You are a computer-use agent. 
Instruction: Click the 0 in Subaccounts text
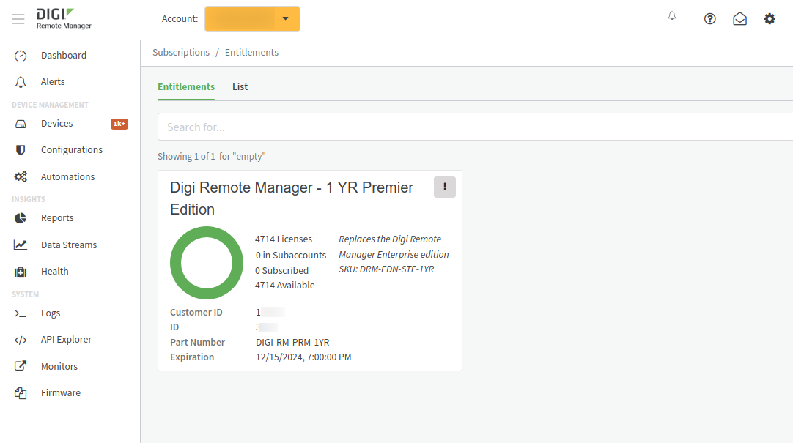coord(291,255)
